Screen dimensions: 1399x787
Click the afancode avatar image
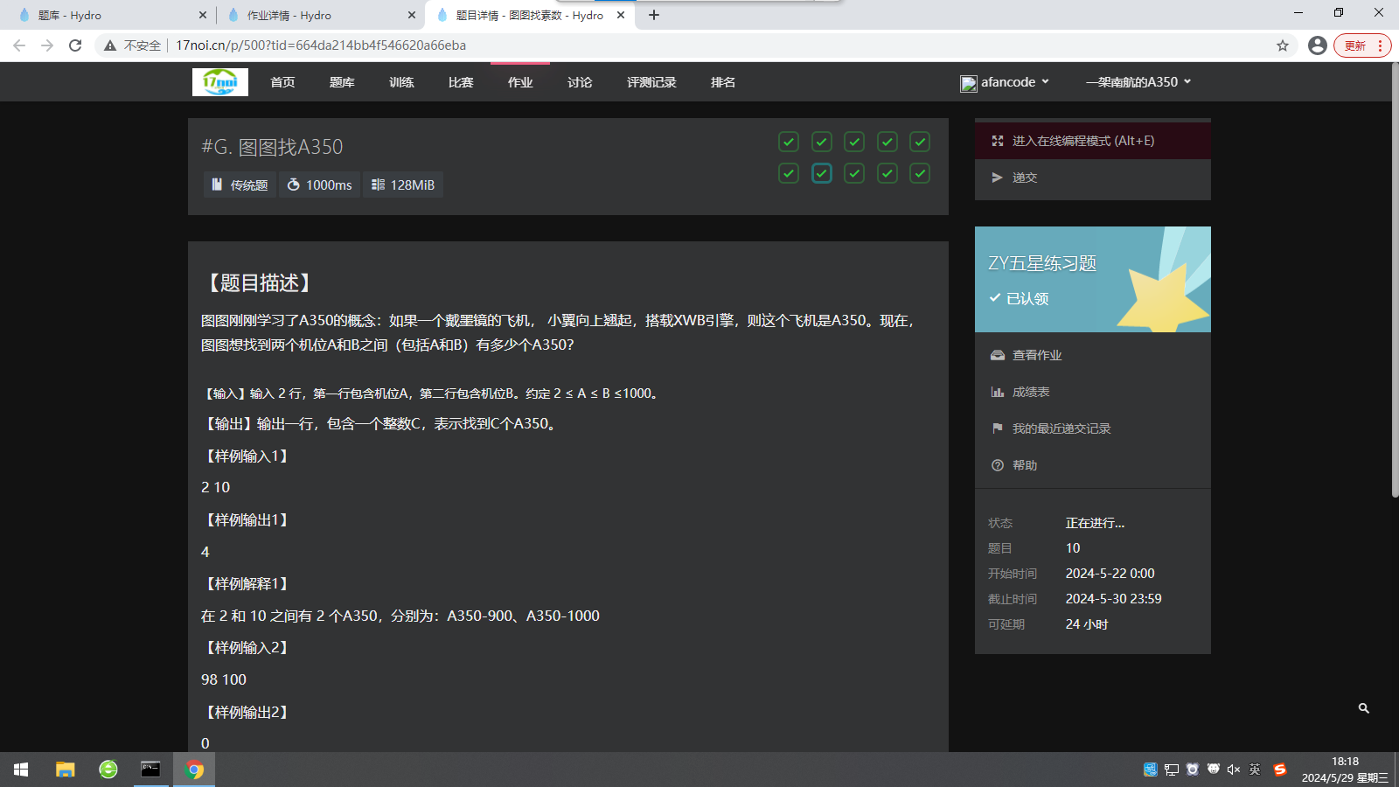[969, 83]
